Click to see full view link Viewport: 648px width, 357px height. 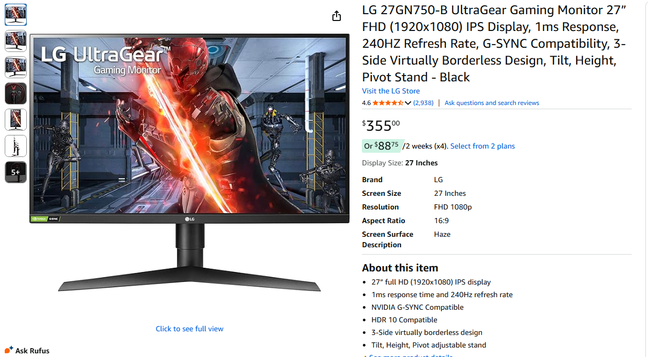click(190, 329)
